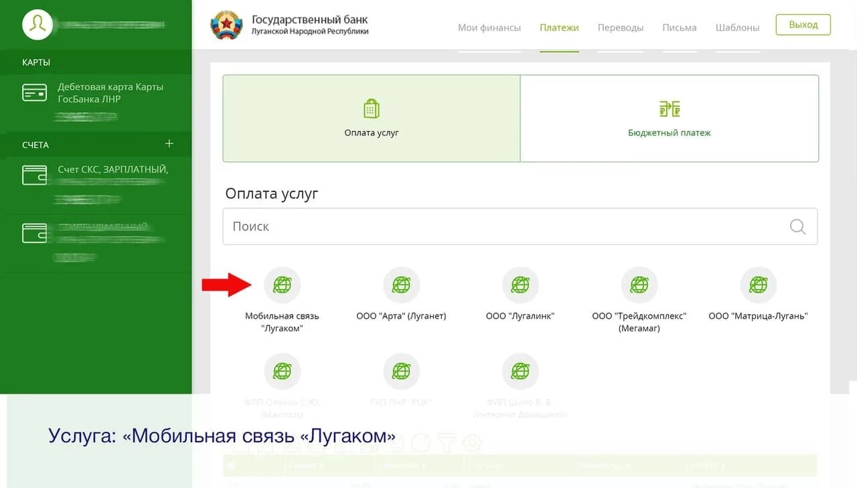Choose ООО "Трейдкомплекс" (Мегамаг) service icon
The width and height of the screenshot is (857, 488).
click(639, 285)
